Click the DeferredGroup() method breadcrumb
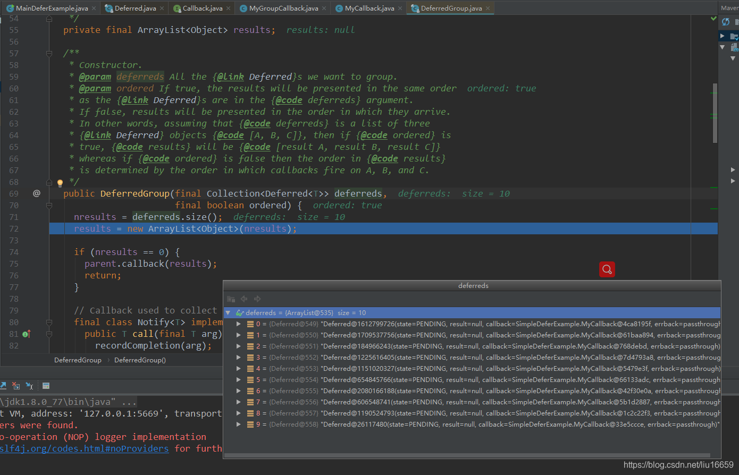The width and height of the screenshot is (739, 475). point(140,360)
